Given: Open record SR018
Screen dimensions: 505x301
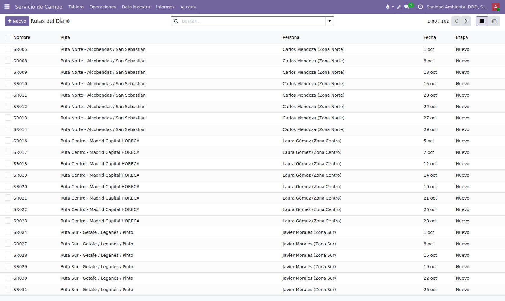Looking at the screenshot, I should pyautogui.click(x=20, y=164).
